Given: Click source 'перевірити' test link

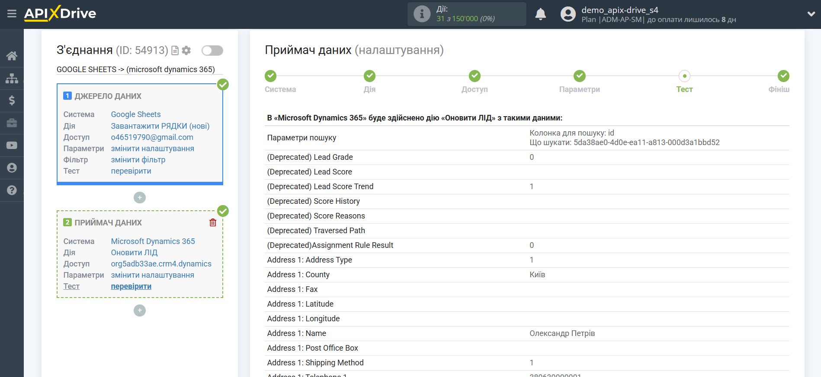Looking at the screenshot, I should [x=131, y=171].
